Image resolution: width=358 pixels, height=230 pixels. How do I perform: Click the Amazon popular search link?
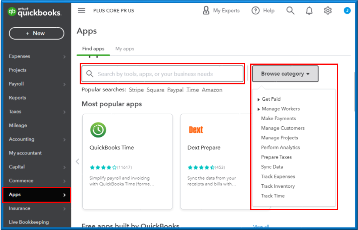tap(212, 90)
